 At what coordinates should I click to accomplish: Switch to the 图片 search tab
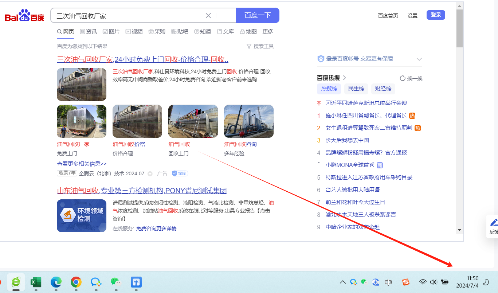(x=111, y=32)
